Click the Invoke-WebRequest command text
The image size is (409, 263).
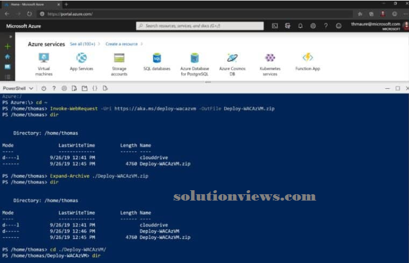74,108
